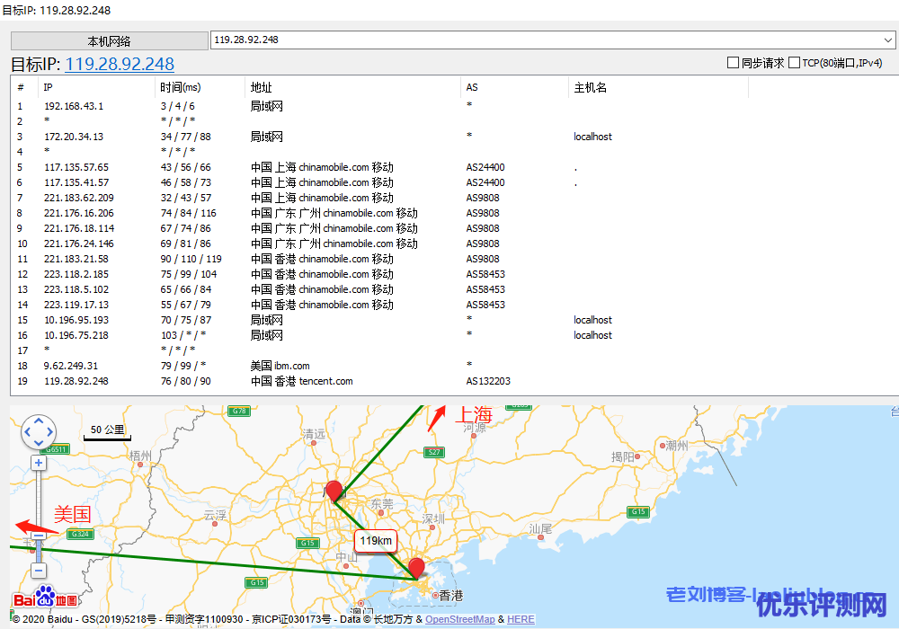Screen dimensions: 899x629
Task: Enable the 同步请求 checkbox
Action: click(733, 63)
